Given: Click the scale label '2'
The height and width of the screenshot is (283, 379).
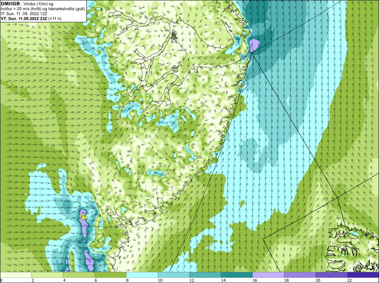Looking at the screenshot, I should 33,280.
